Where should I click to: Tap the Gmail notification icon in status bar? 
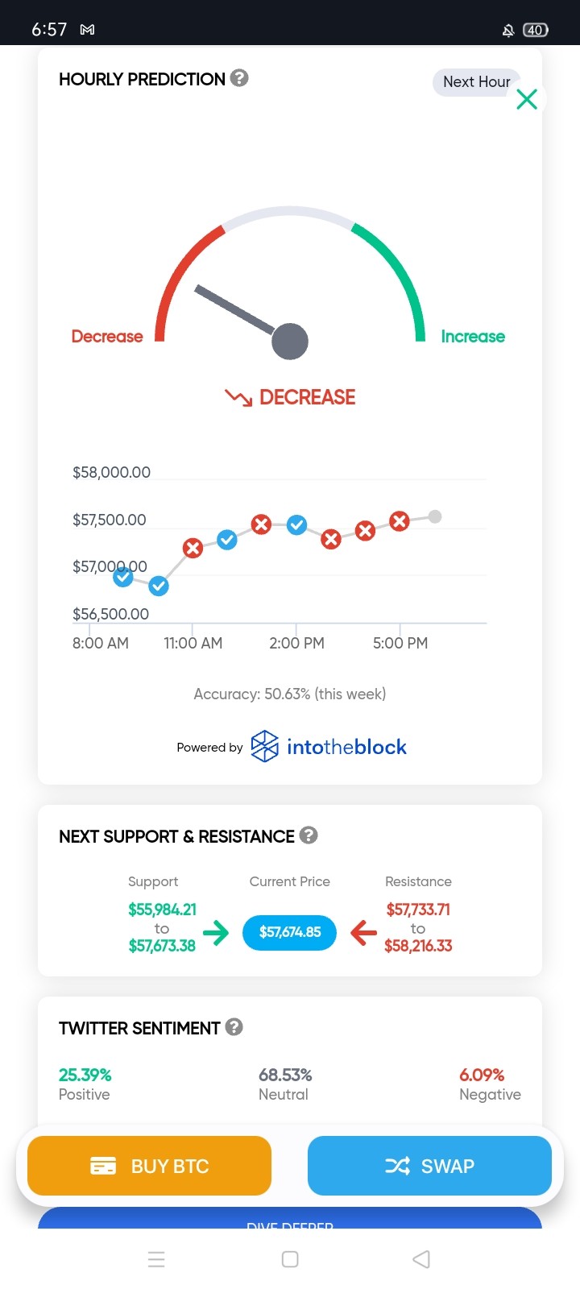click(x=88, y=30)
